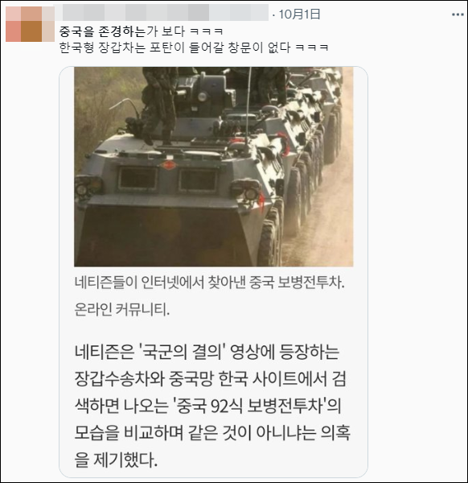The image size is (468, 483).
Task: Select the caption 네티즌들이 인터넷에서 찾아낸 중국 보병전투차
Action: (209, 282)
